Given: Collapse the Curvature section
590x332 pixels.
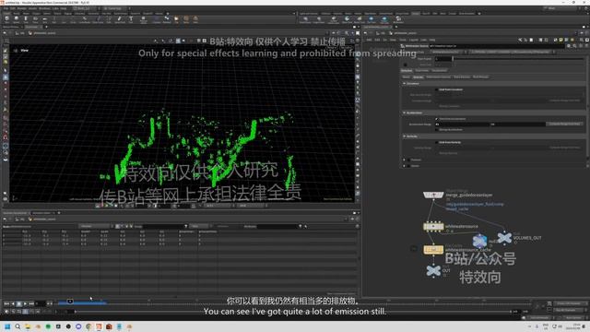Looking at the screenshot, I should 405,84.
